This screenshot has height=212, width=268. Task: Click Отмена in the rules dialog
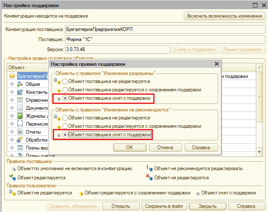point(165,147)
